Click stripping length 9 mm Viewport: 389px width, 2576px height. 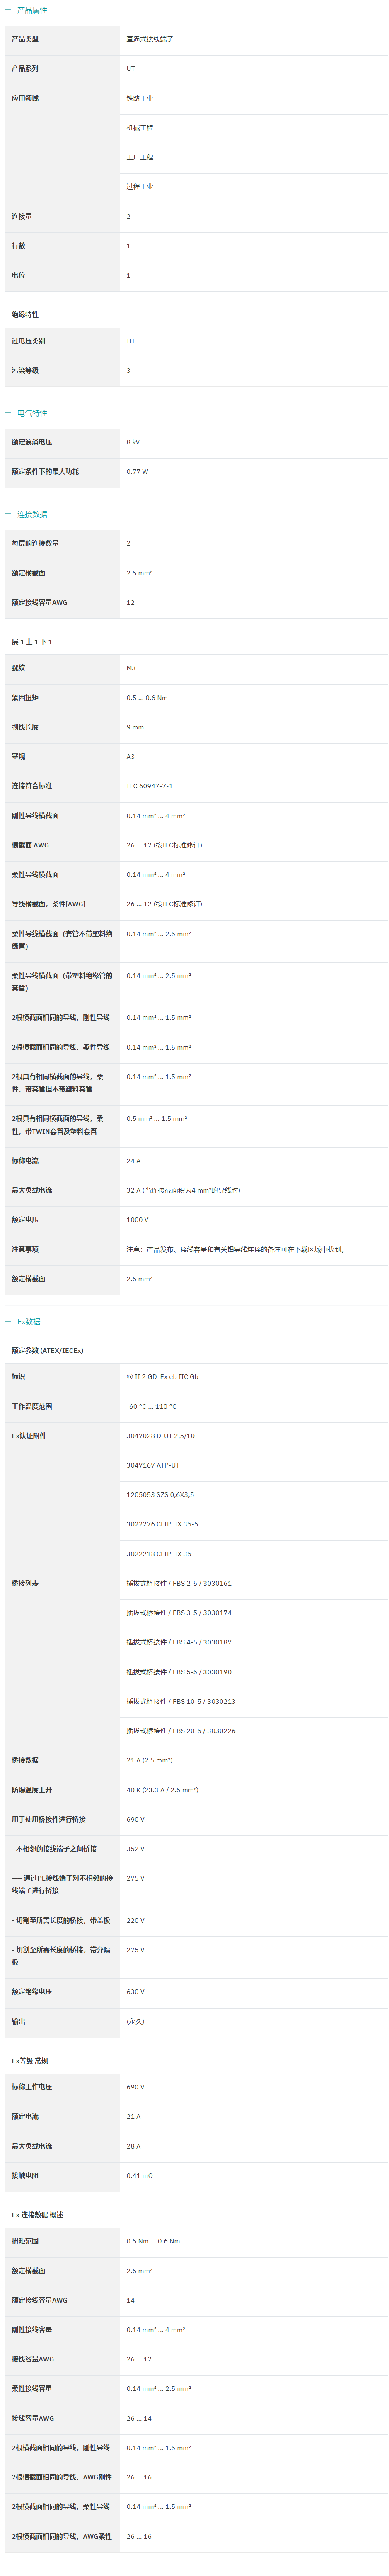tap(135, 727)
